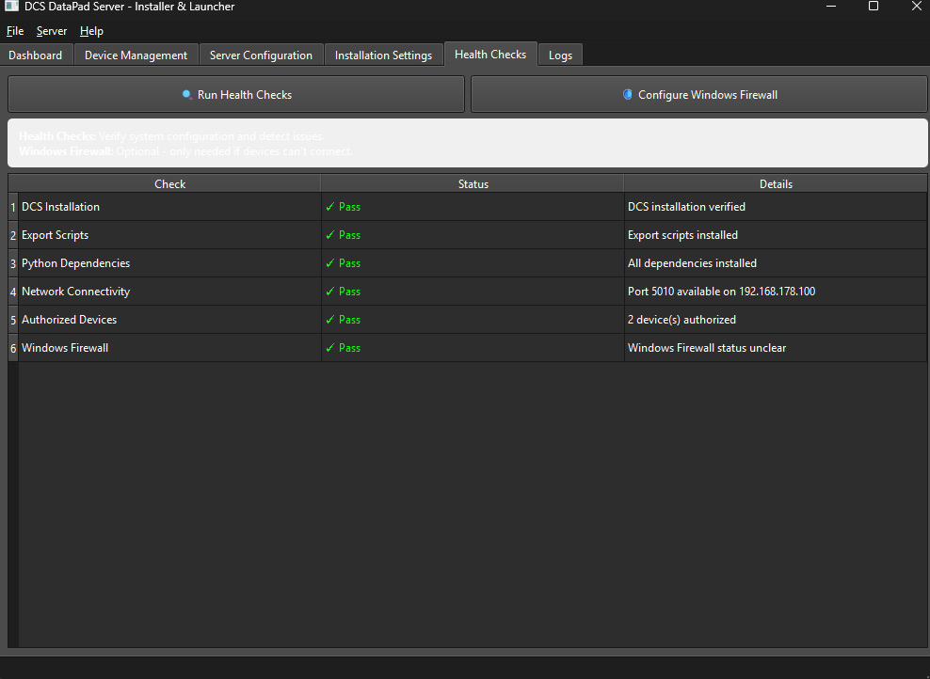Select row number 1 header
The image size is (930, 679).
point(13,207)
